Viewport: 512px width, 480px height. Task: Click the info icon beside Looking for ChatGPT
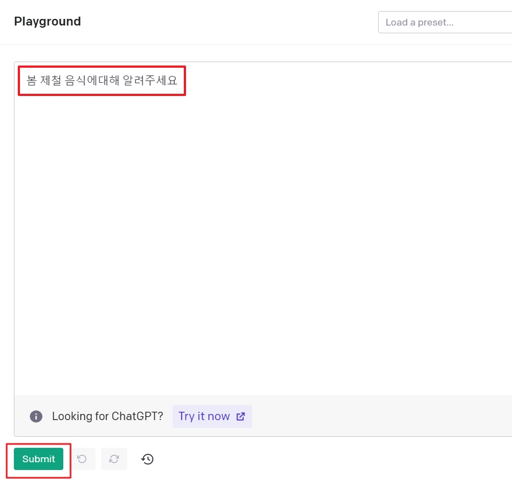[36, 416]
